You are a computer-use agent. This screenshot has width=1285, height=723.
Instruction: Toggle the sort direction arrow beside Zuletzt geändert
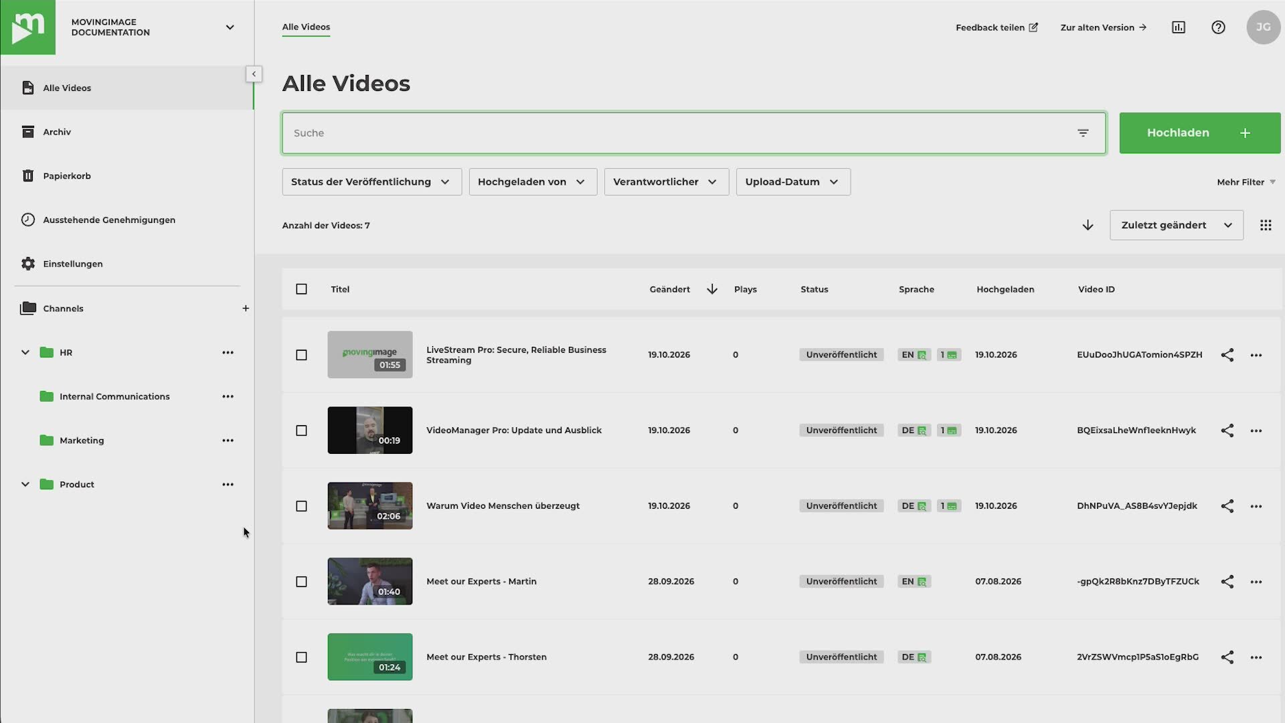(1088, 226)
